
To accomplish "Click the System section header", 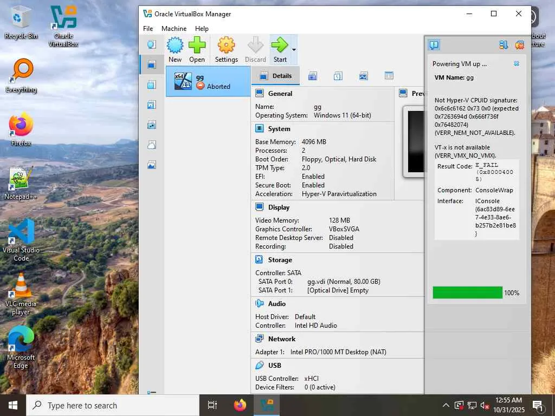I will (279, 129).
